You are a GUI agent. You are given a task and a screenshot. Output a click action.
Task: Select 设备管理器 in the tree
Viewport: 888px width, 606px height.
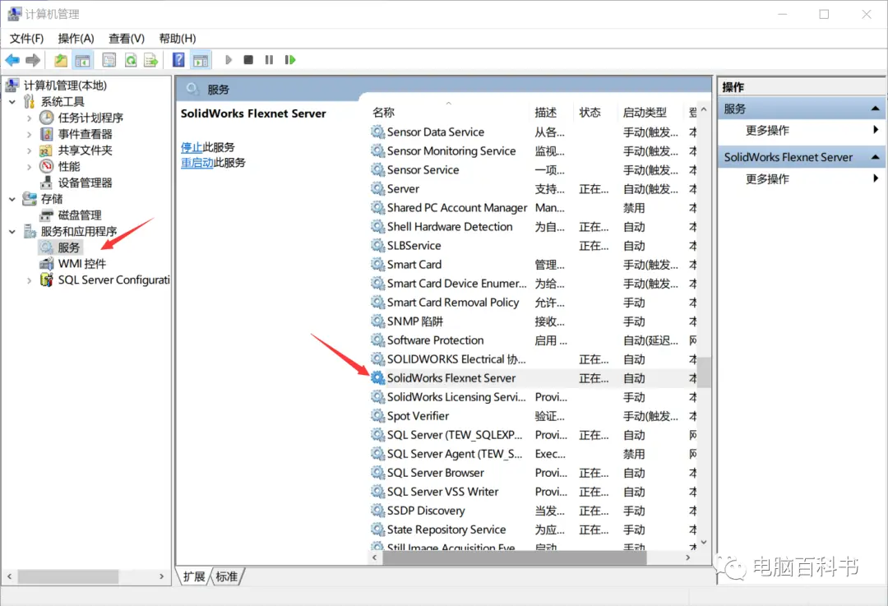coord(85,183)
